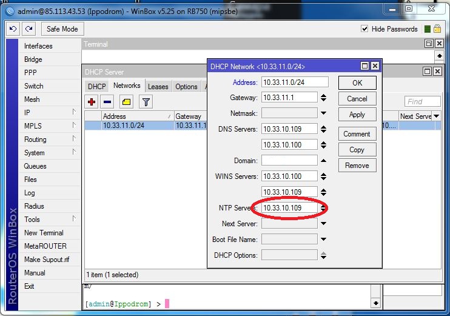Toggle the Hide Passwords checkbox
Screen dimensions: 450x316
pos(364,29)
